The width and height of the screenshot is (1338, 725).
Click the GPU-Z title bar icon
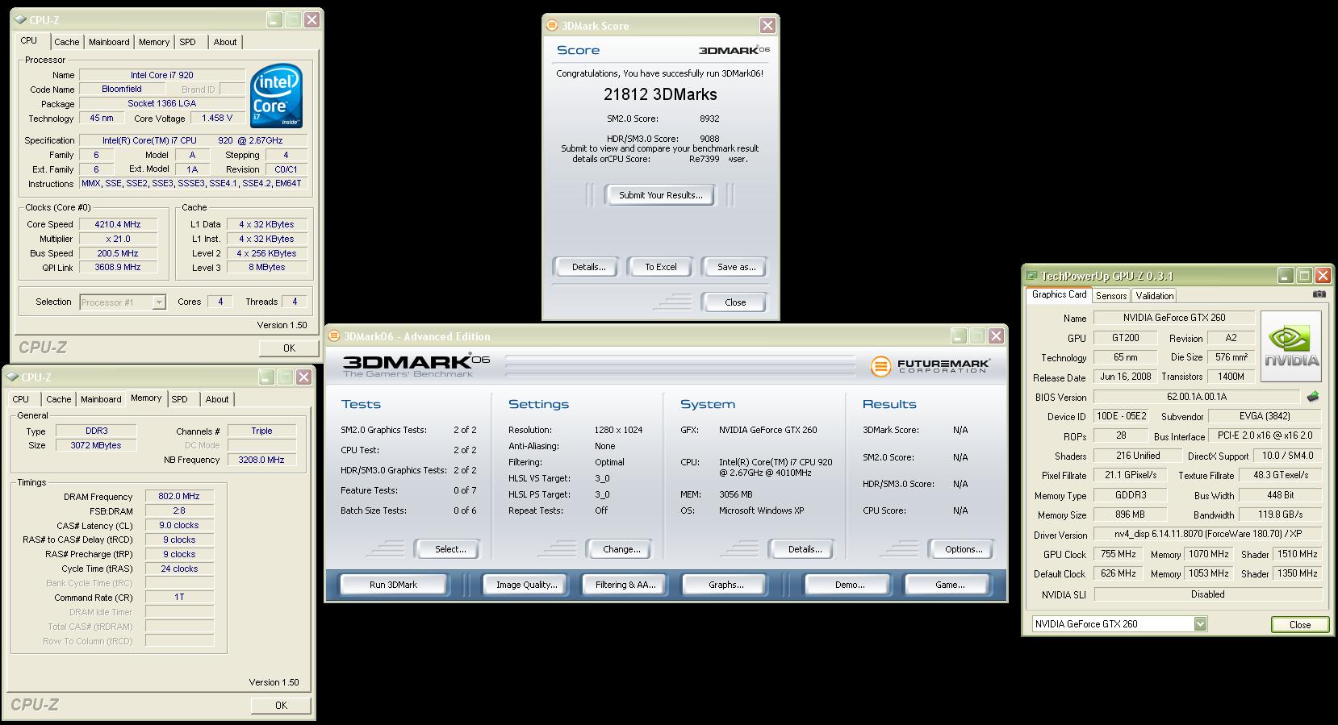click(1031, 276)
